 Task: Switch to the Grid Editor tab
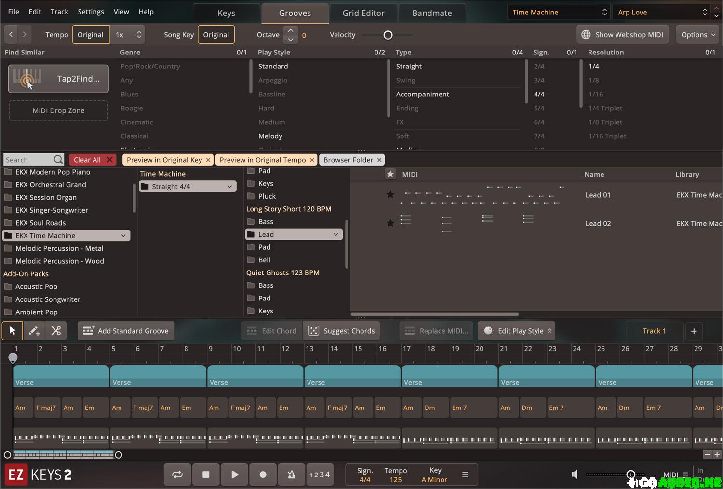click(x=363, y=13)
